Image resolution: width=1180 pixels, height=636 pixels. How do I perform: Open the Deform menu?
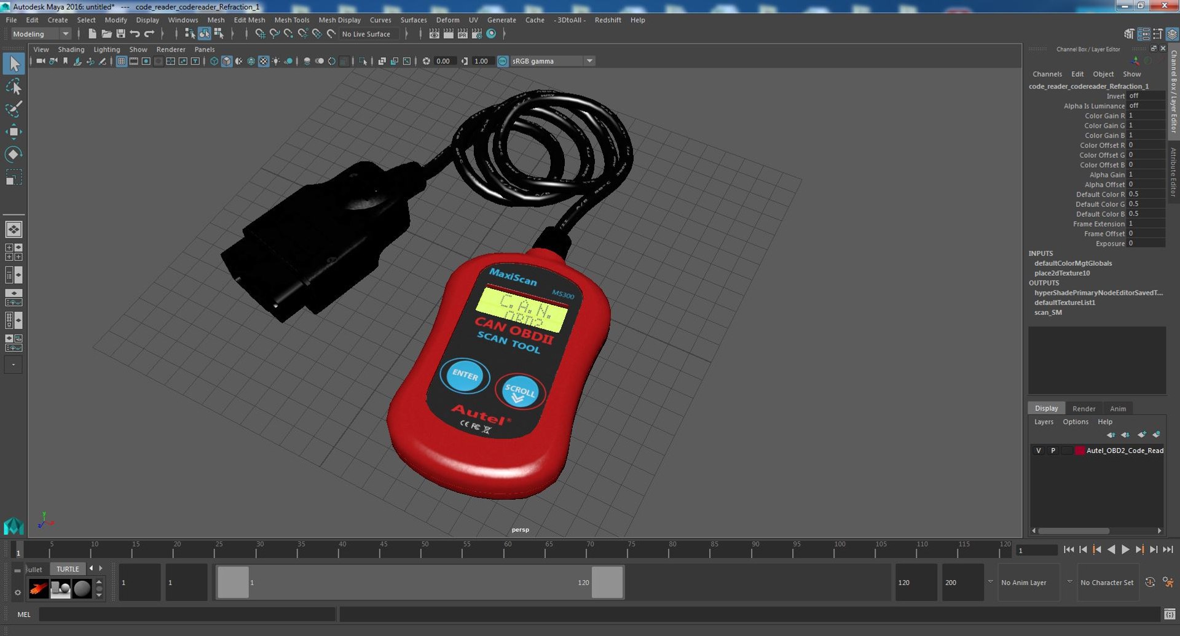point(447,20)
